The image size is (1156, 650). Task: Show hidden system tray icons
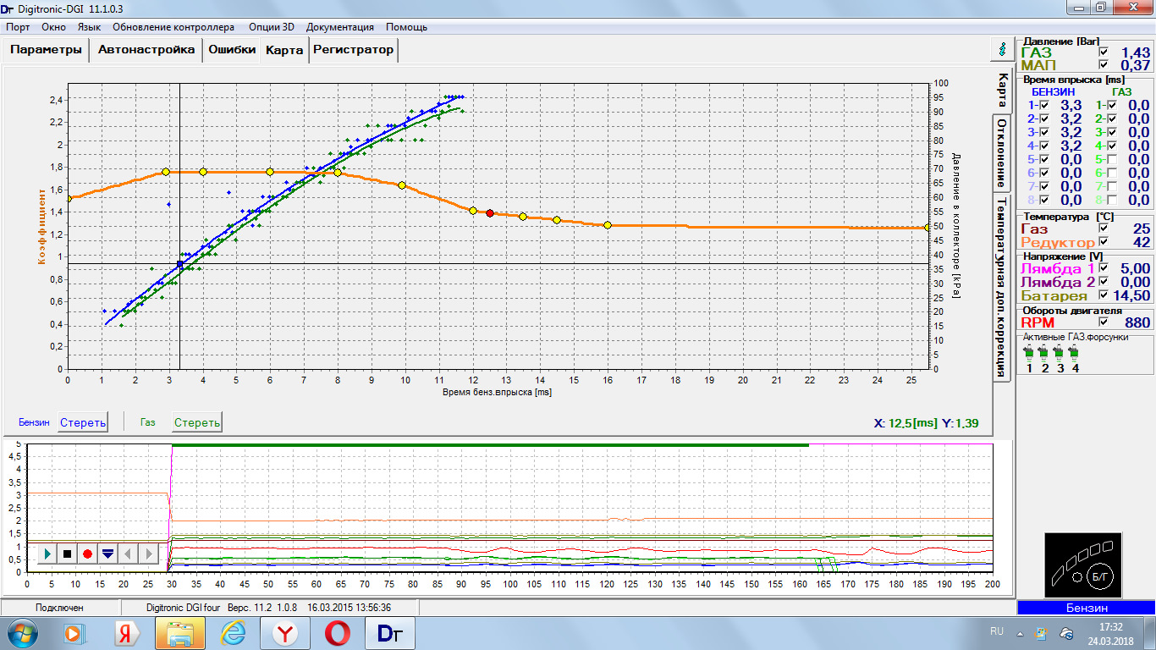pyautogui.click(x=1020, y=633)
